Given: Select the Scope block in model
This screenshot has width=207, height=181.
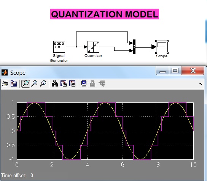Looking at the screenshot, I should (x=162, y=47).
